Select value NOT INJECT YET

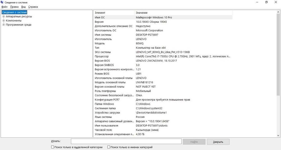point(146,87)
